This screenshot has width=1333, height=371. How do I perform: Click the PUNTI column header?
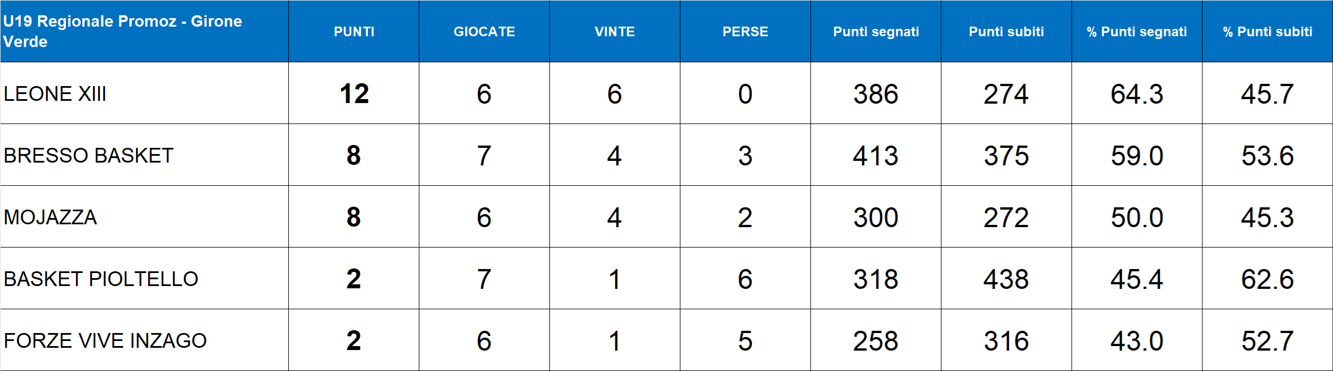coord(354,32)
